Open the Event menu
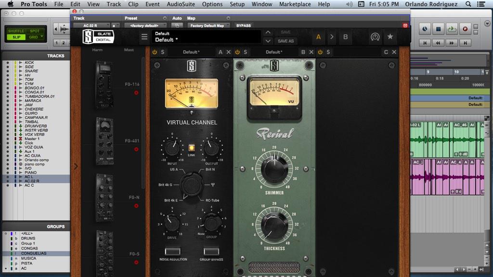This screenshot has height=277, width=493. (x=152, y=4)
